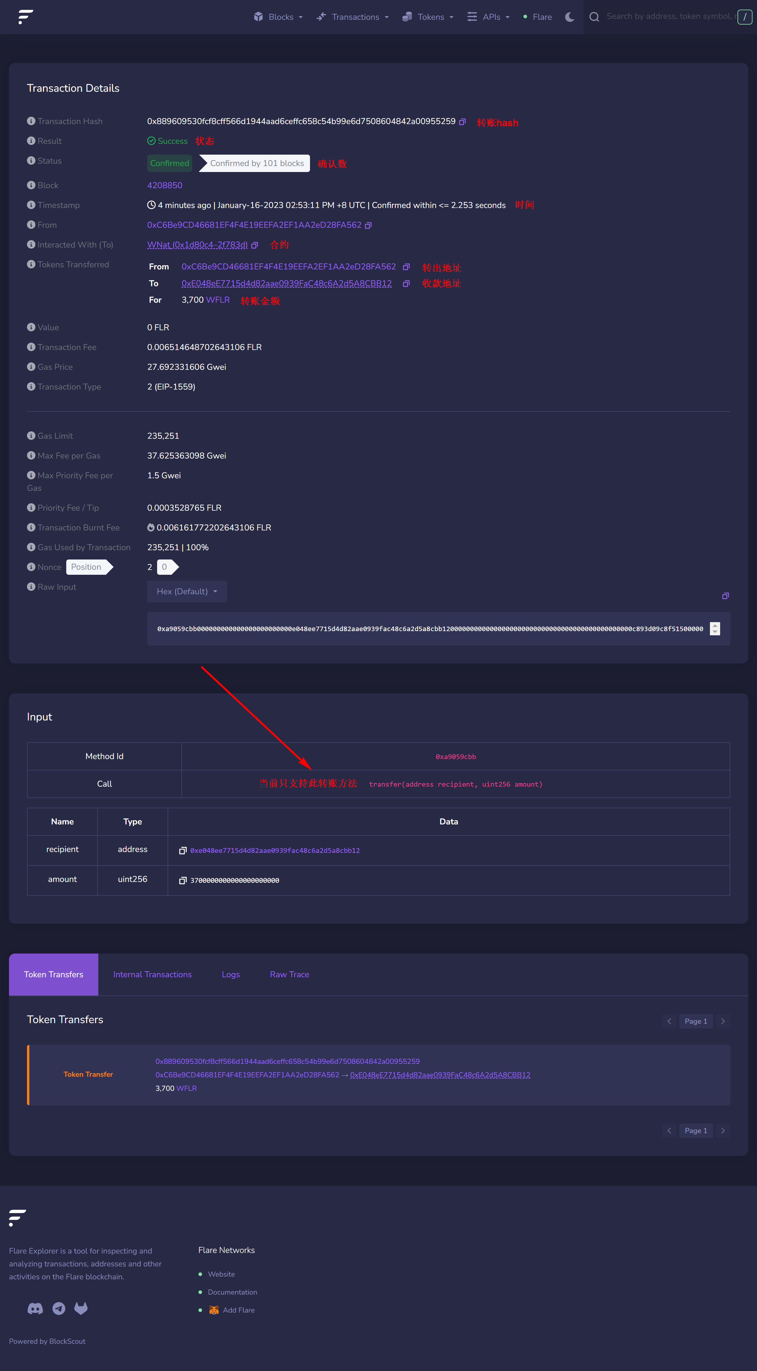Open block 4208850 link

(165, 185)
